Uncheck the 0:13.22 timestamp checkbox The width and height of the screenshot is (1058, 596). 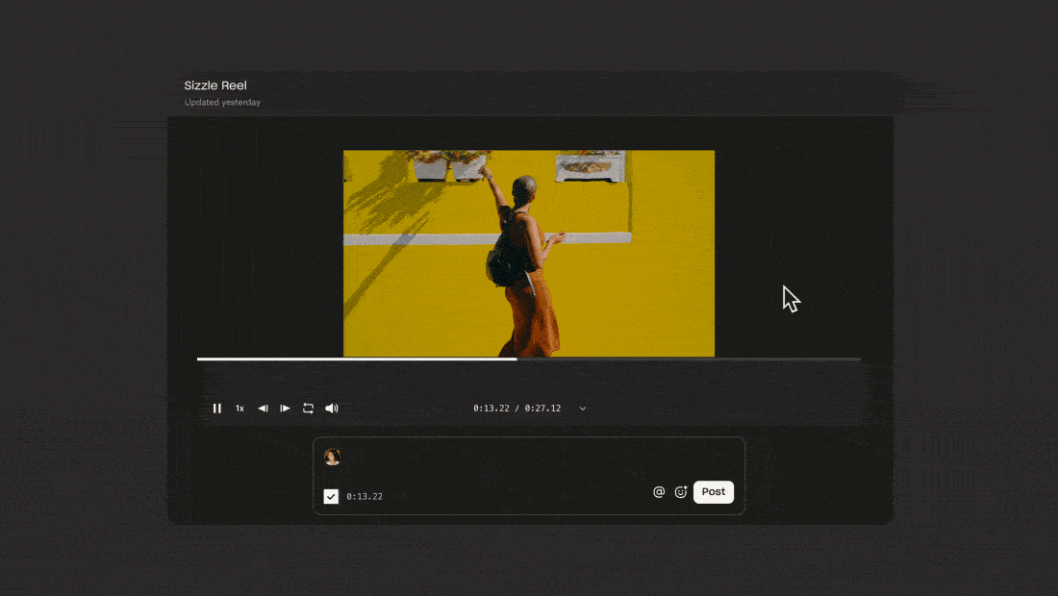tap(331, 496)
